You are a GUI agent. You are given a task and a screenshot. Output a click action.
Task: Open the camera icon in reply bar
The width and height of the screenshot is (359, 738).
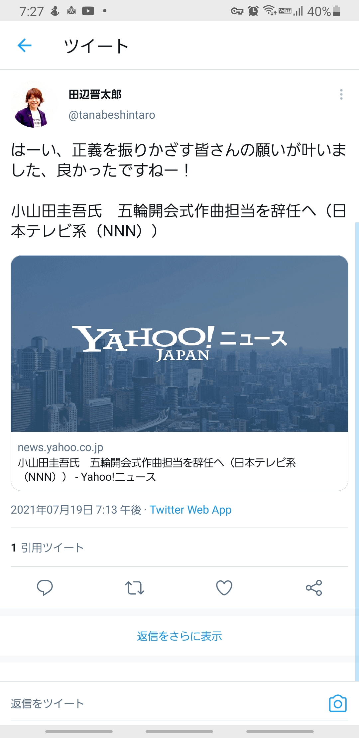pyautogui.click(x=338, y=703)
